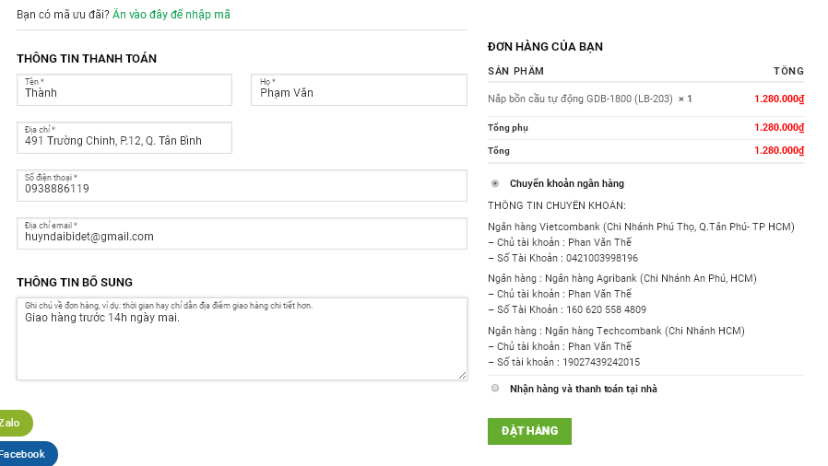The width and height of the screenshot is (828, 466).
Task: Click the total price 1.280.000₫ in Tổng row
Action: pyautogui.click(x=778, y=150)
